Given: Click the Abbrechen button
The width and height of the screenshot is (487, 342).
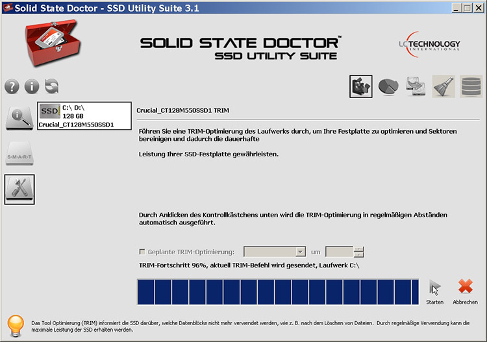Looking at the screenshot, I should [x=466, y=292].
